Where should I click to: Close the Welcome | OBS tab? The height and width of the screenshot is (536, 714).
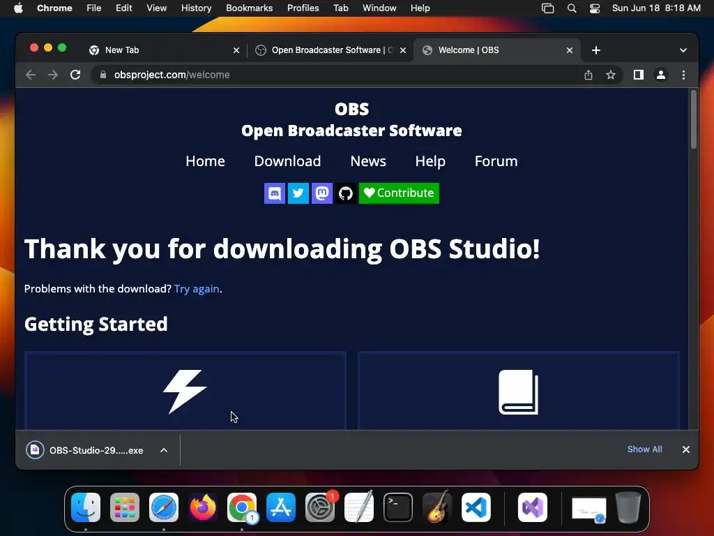[x=570, y=50]
